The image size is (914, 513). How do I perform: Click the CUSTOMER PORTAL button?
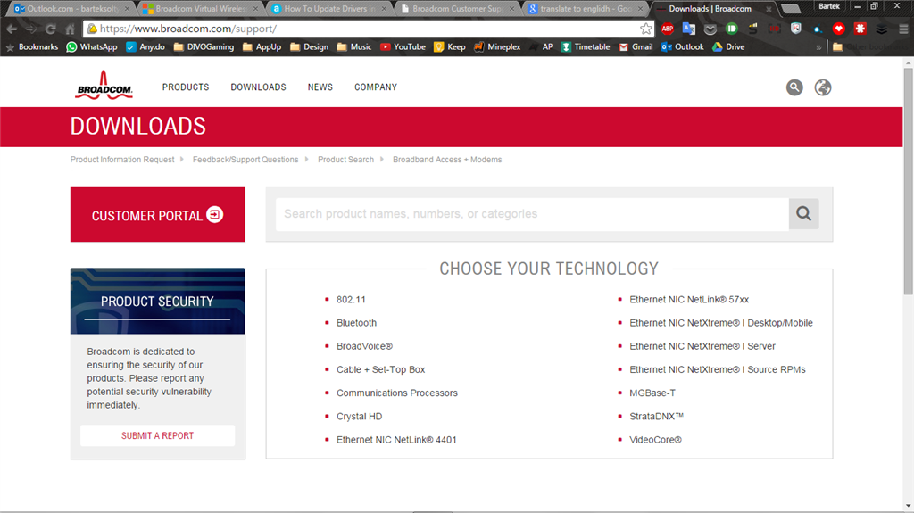pos(157,214)
